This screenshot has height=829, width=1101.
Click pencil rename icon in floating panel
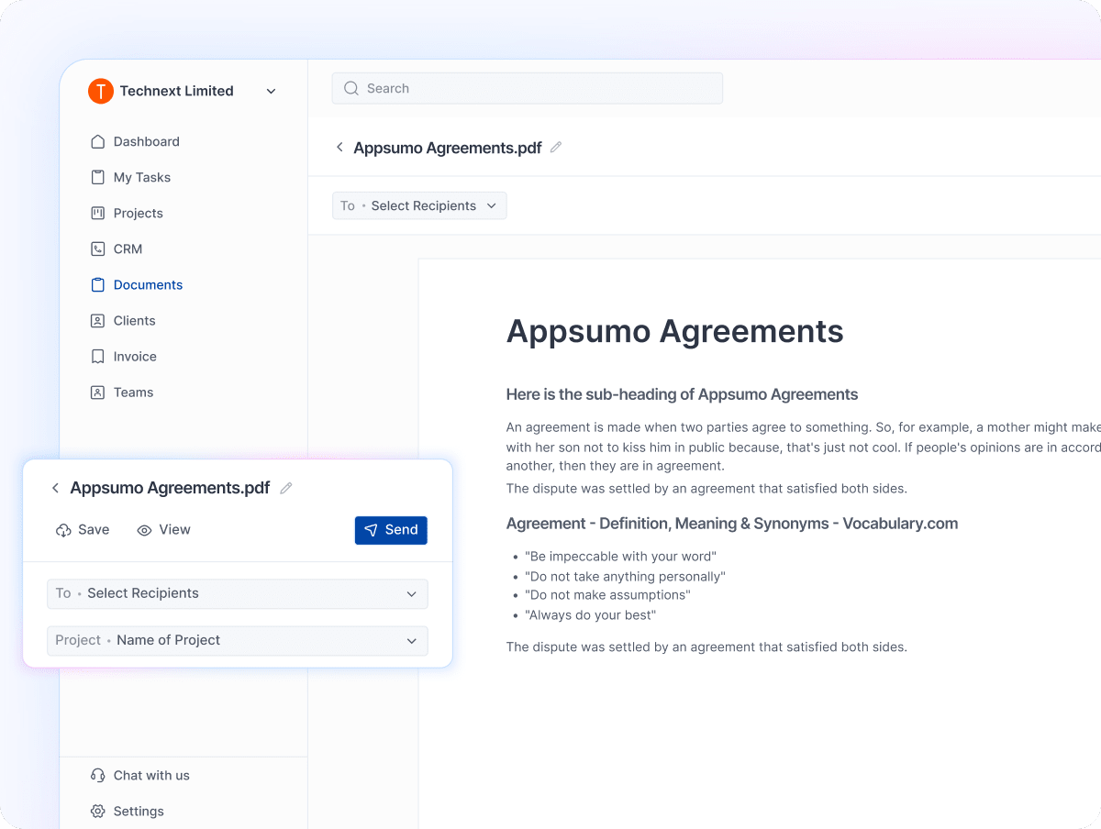coord(286,488)
